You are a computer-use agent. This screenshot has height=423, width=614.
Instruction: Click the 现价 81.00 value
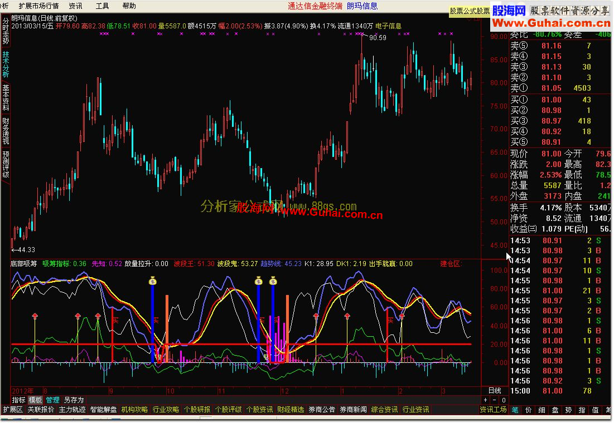tap(552, 154)
